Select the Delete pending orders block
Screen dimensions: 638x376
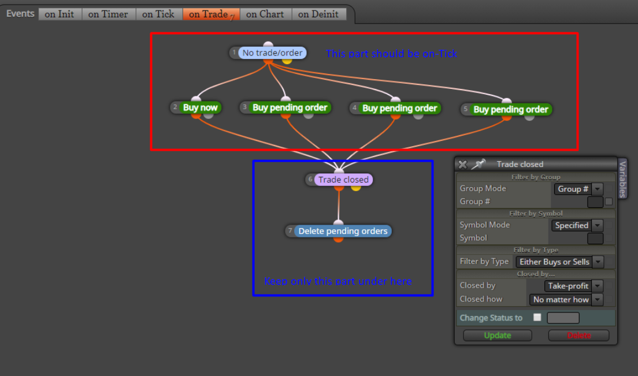pos(343,231)
